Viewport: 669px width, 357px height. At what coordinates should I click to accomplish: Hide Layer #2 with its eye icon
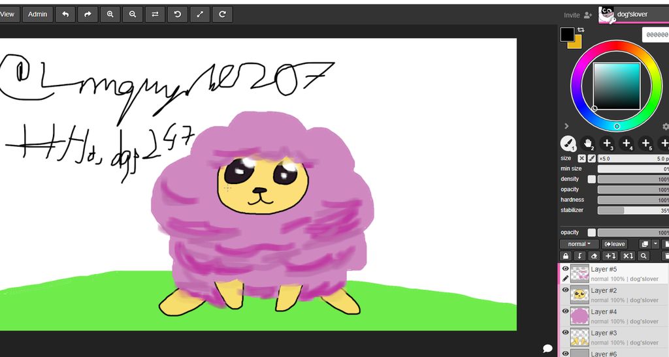(x=565, y=290)
